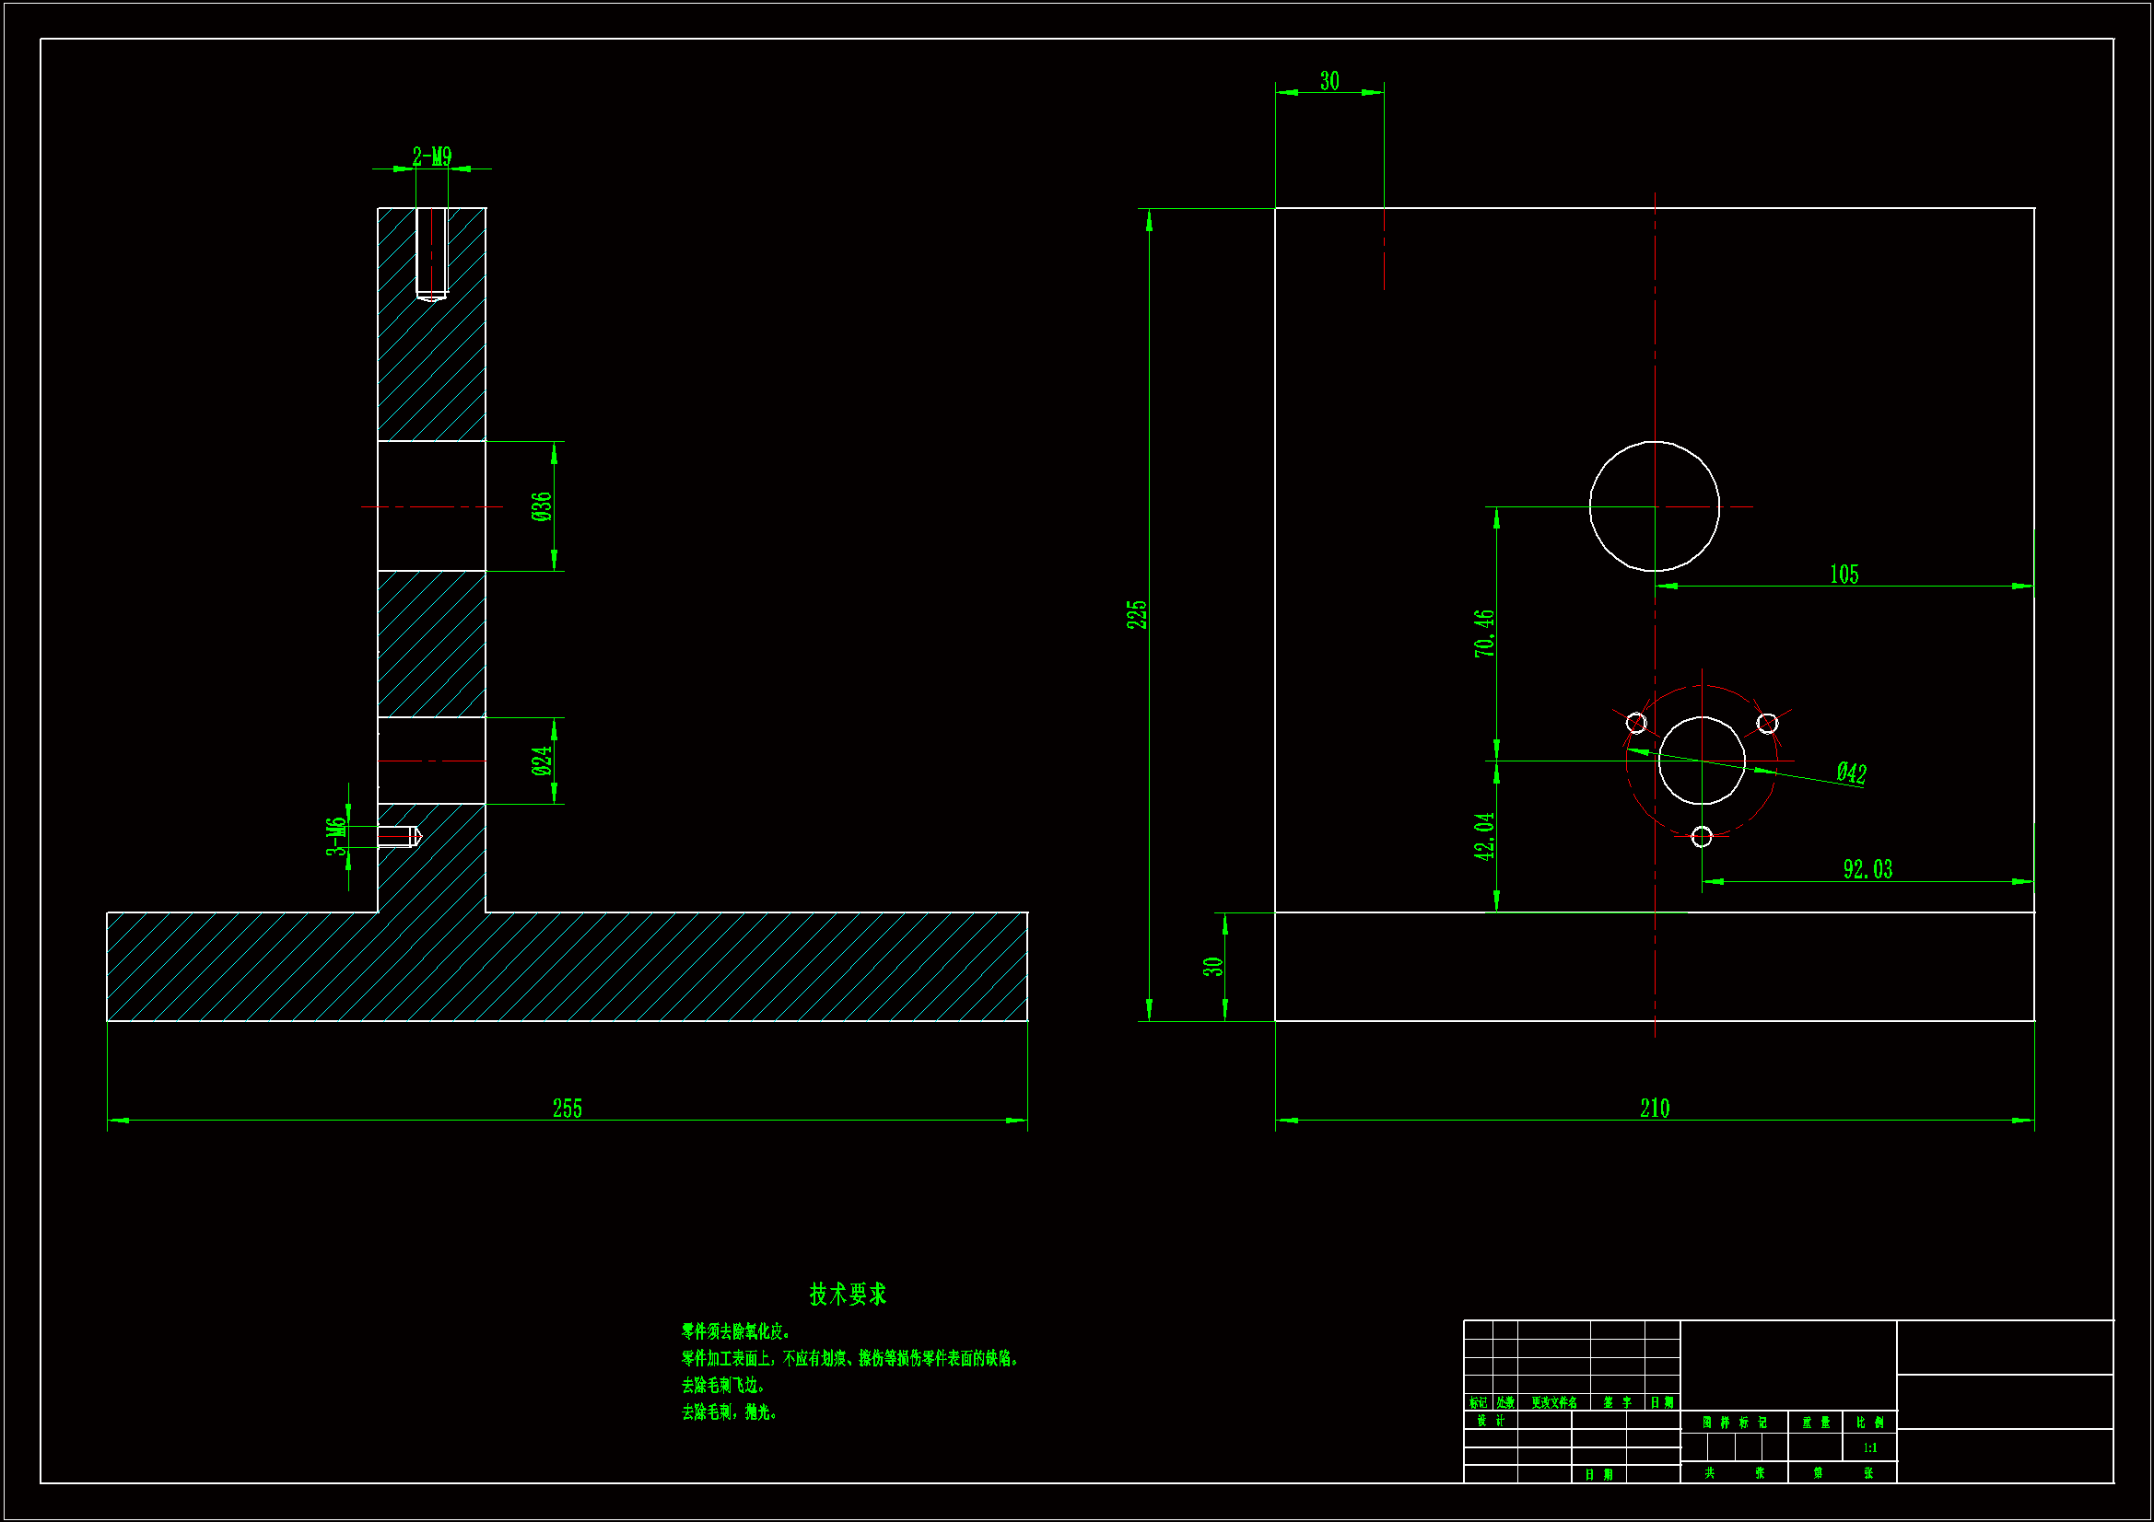Click the note "零件须去除氧化皮。"
This screenshot has height=1522, width=2154.
click(x=737, y=1331)
